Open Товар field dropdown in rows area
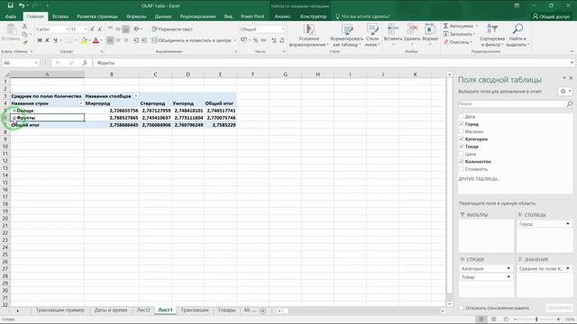The width and height of the screenshot is (577, 324). (508, 277)
